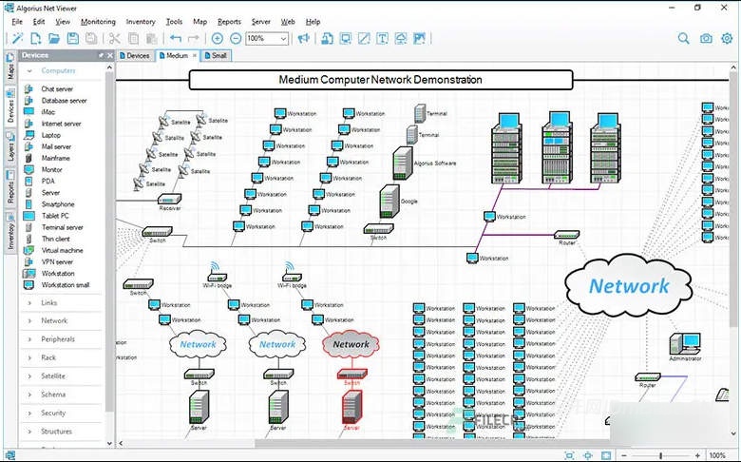This screenshot has height=462, width=741.
Task: Click the megaphone alerts toolbar icon
Action: pyautogui.click(x=303, y=38)
